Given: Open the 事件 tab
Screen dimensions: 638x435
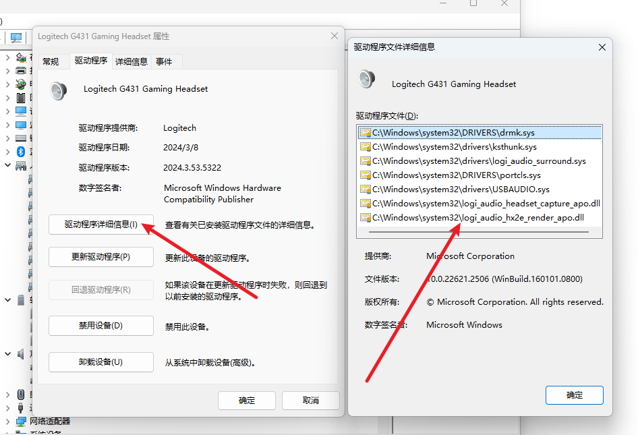Looking at the screenshot, I should (x=164, y=61).
